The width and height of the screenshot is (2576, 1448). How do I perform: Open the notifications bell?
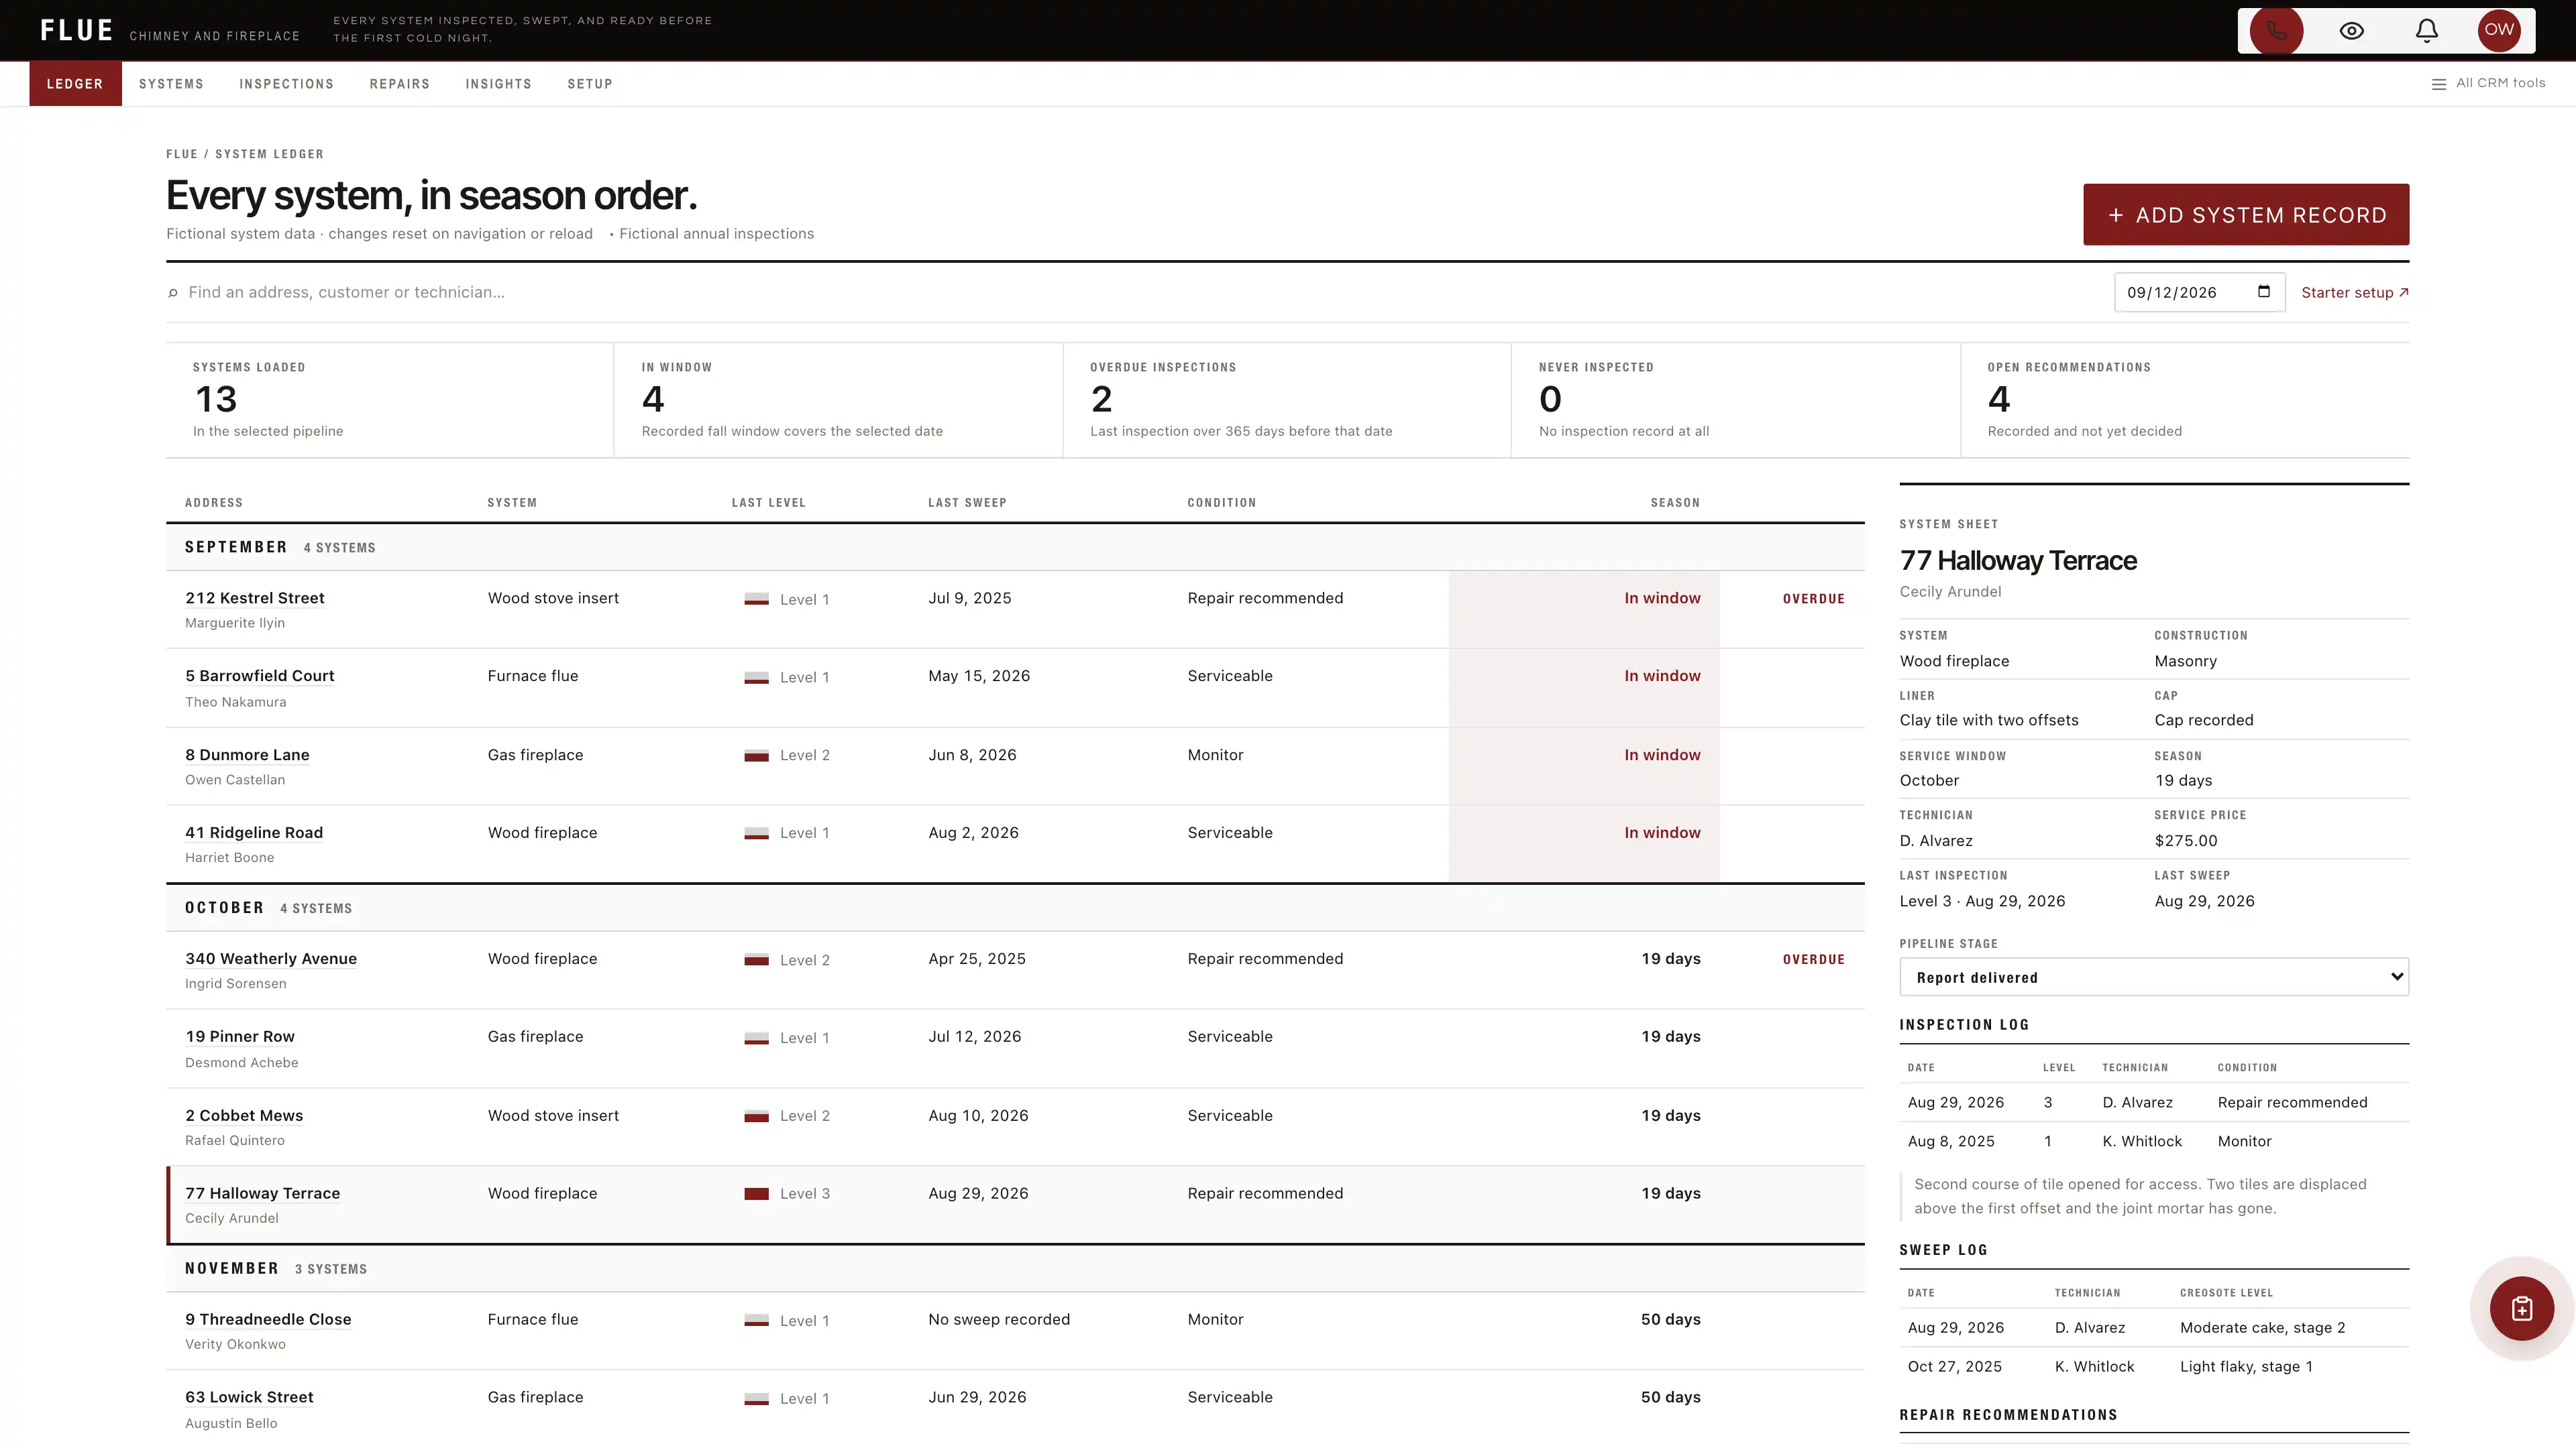tap(2427, 30)
